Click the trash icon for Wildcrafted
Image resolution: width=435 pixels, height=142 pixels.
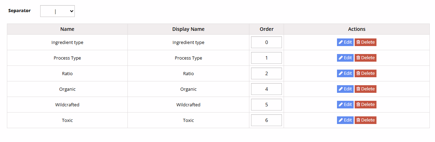point(358,105)
